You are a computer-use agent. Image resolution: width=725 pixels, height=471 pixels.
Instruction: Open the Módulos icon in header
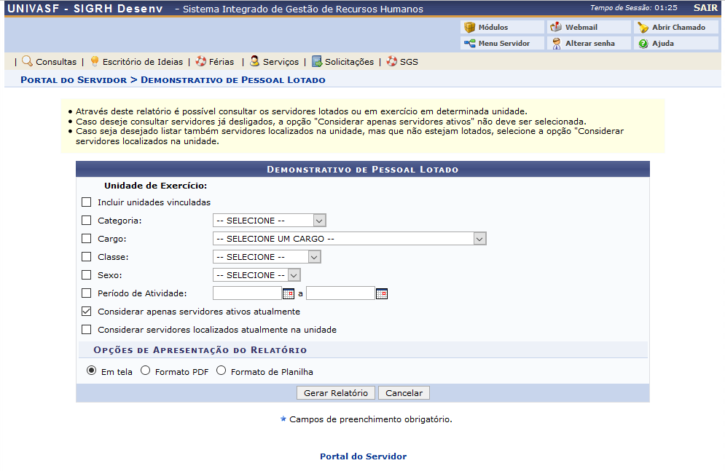point(470,28)
